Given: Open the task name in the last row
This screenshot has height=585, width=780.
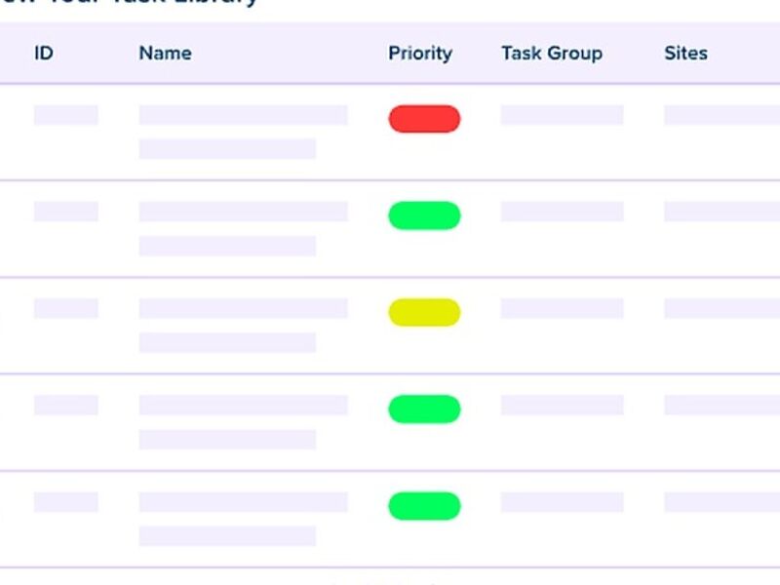Looking at the screenshot, I should (243, 519).
